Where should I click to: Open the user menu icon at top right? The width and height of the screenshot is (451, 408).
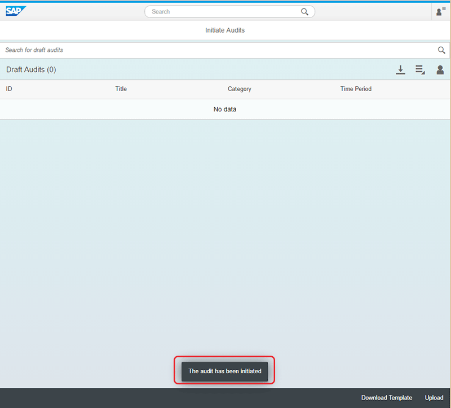(x=441, y=11)
